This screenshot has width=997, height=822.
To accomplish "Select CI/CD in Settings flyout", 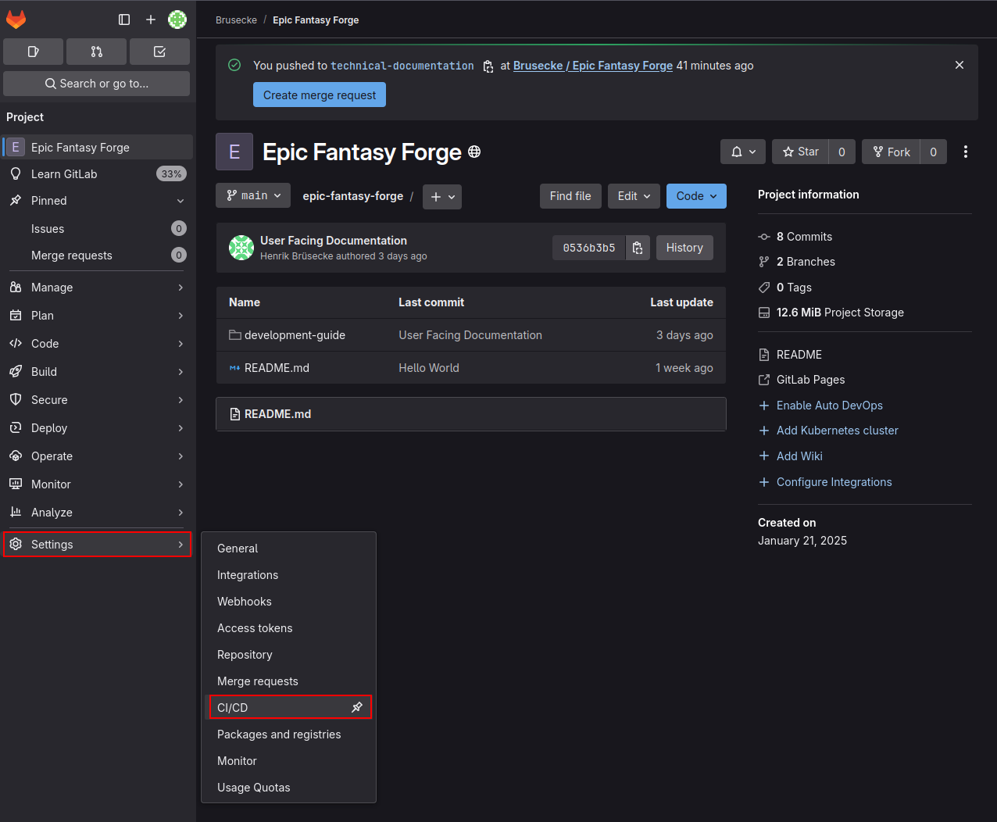I will click(x=288, y=707).
